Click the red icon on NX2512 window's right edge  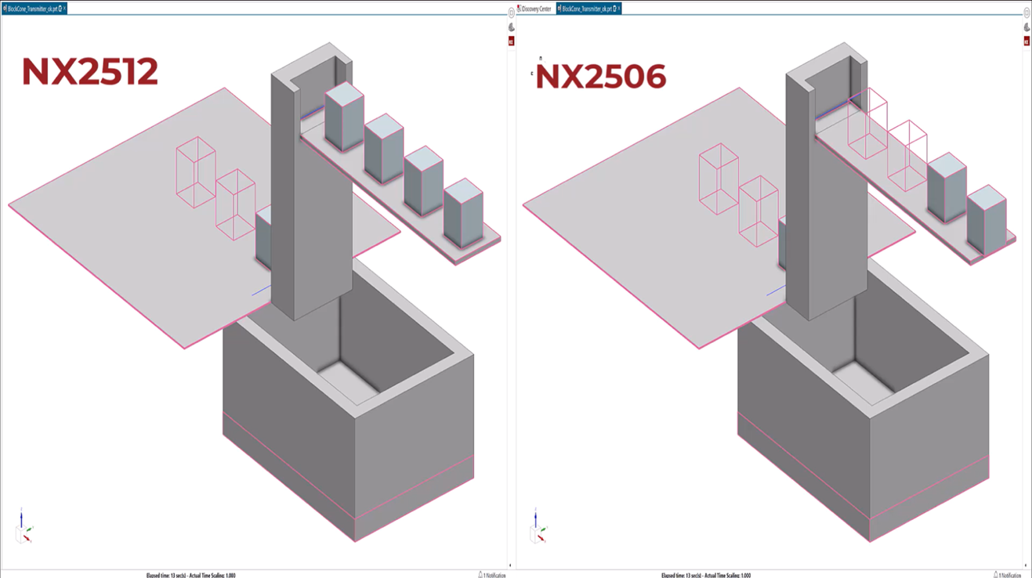(512, 42)
